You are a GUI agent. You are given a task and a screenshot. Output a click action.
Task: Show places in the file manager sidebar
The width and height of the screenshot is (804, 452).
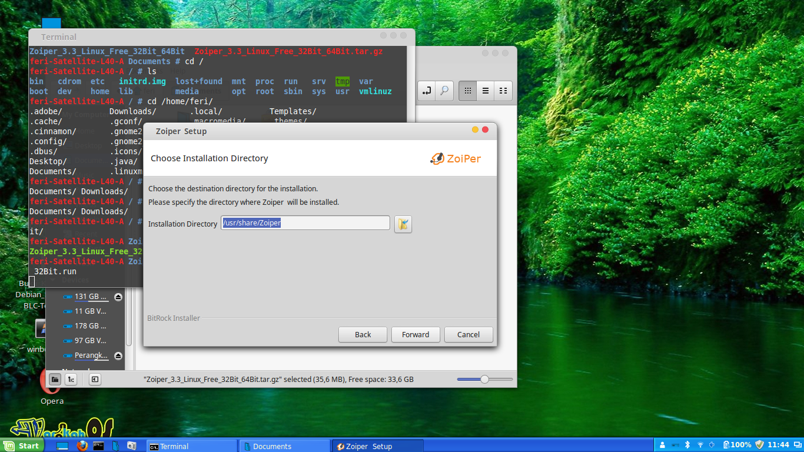(54, 380)
